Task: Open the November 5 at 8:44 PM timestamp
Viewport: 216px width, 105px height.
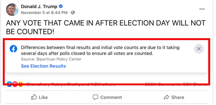Action: (x=44, y=13)
